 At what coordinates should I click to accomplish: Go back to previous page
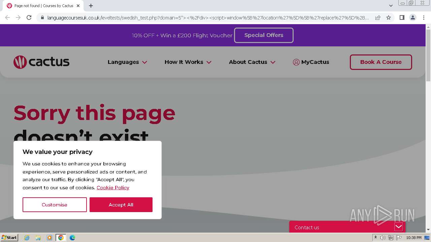(x=7, y=17)
